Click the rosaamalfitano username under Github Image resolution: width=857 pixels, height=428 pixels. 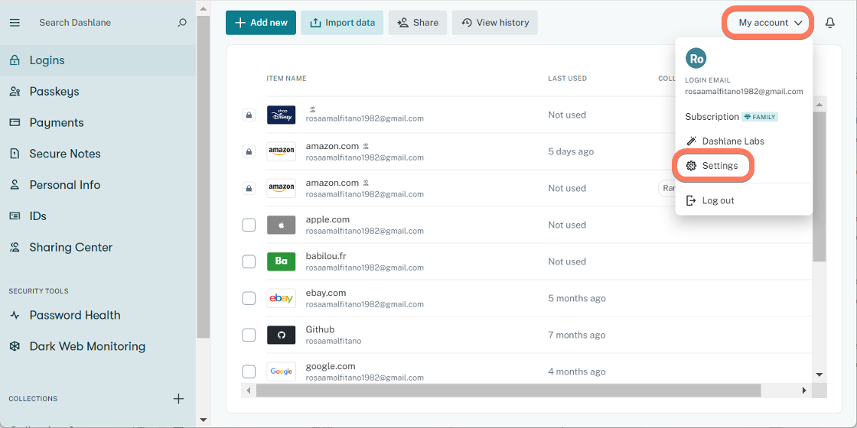(334, 341)
